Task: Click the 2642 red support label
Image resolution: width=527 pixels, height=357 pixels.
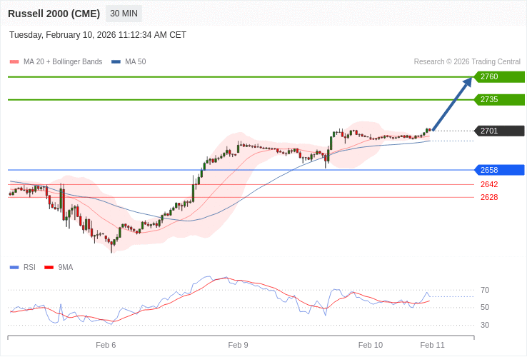Action: click(489, 184)
